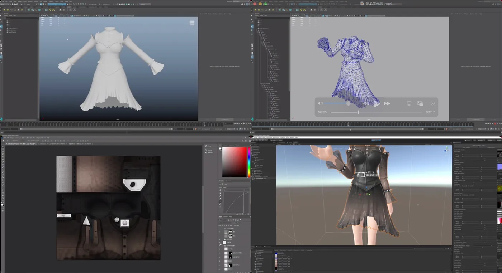Fast-forward the video in player overlay
Screen dimensions: 502x273
(387, 104)
